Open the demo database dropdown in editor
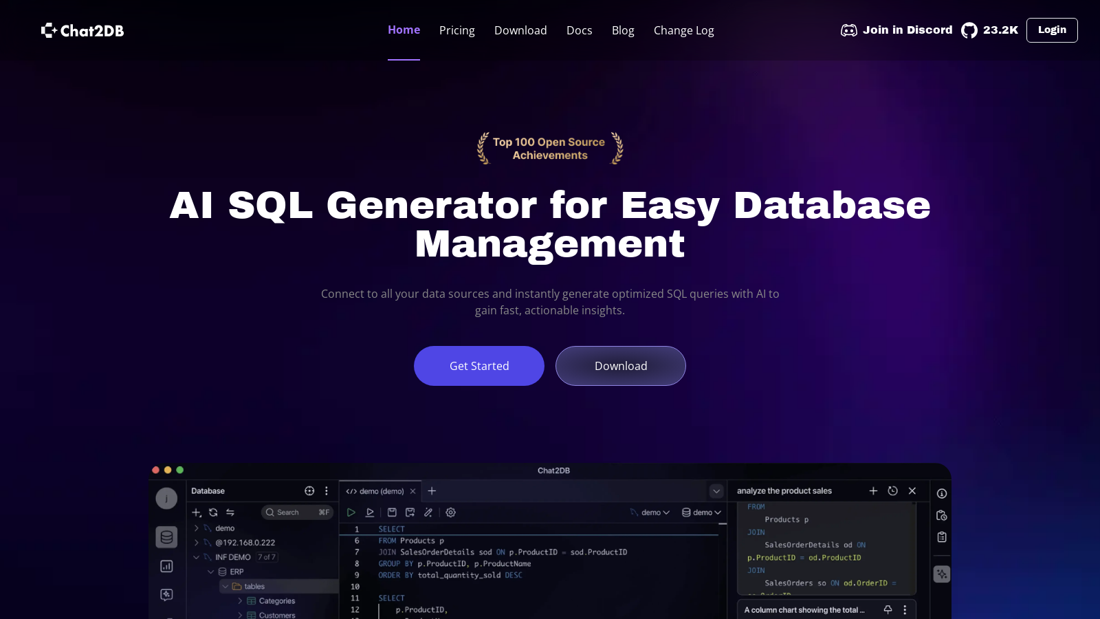The image size is (1100, 619). pyautogui.click(x=701, y=512)
